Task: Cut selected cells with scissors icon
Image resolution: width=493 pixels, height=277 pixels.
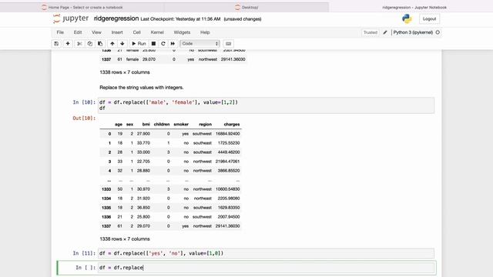Action: [x=79, y=44]
